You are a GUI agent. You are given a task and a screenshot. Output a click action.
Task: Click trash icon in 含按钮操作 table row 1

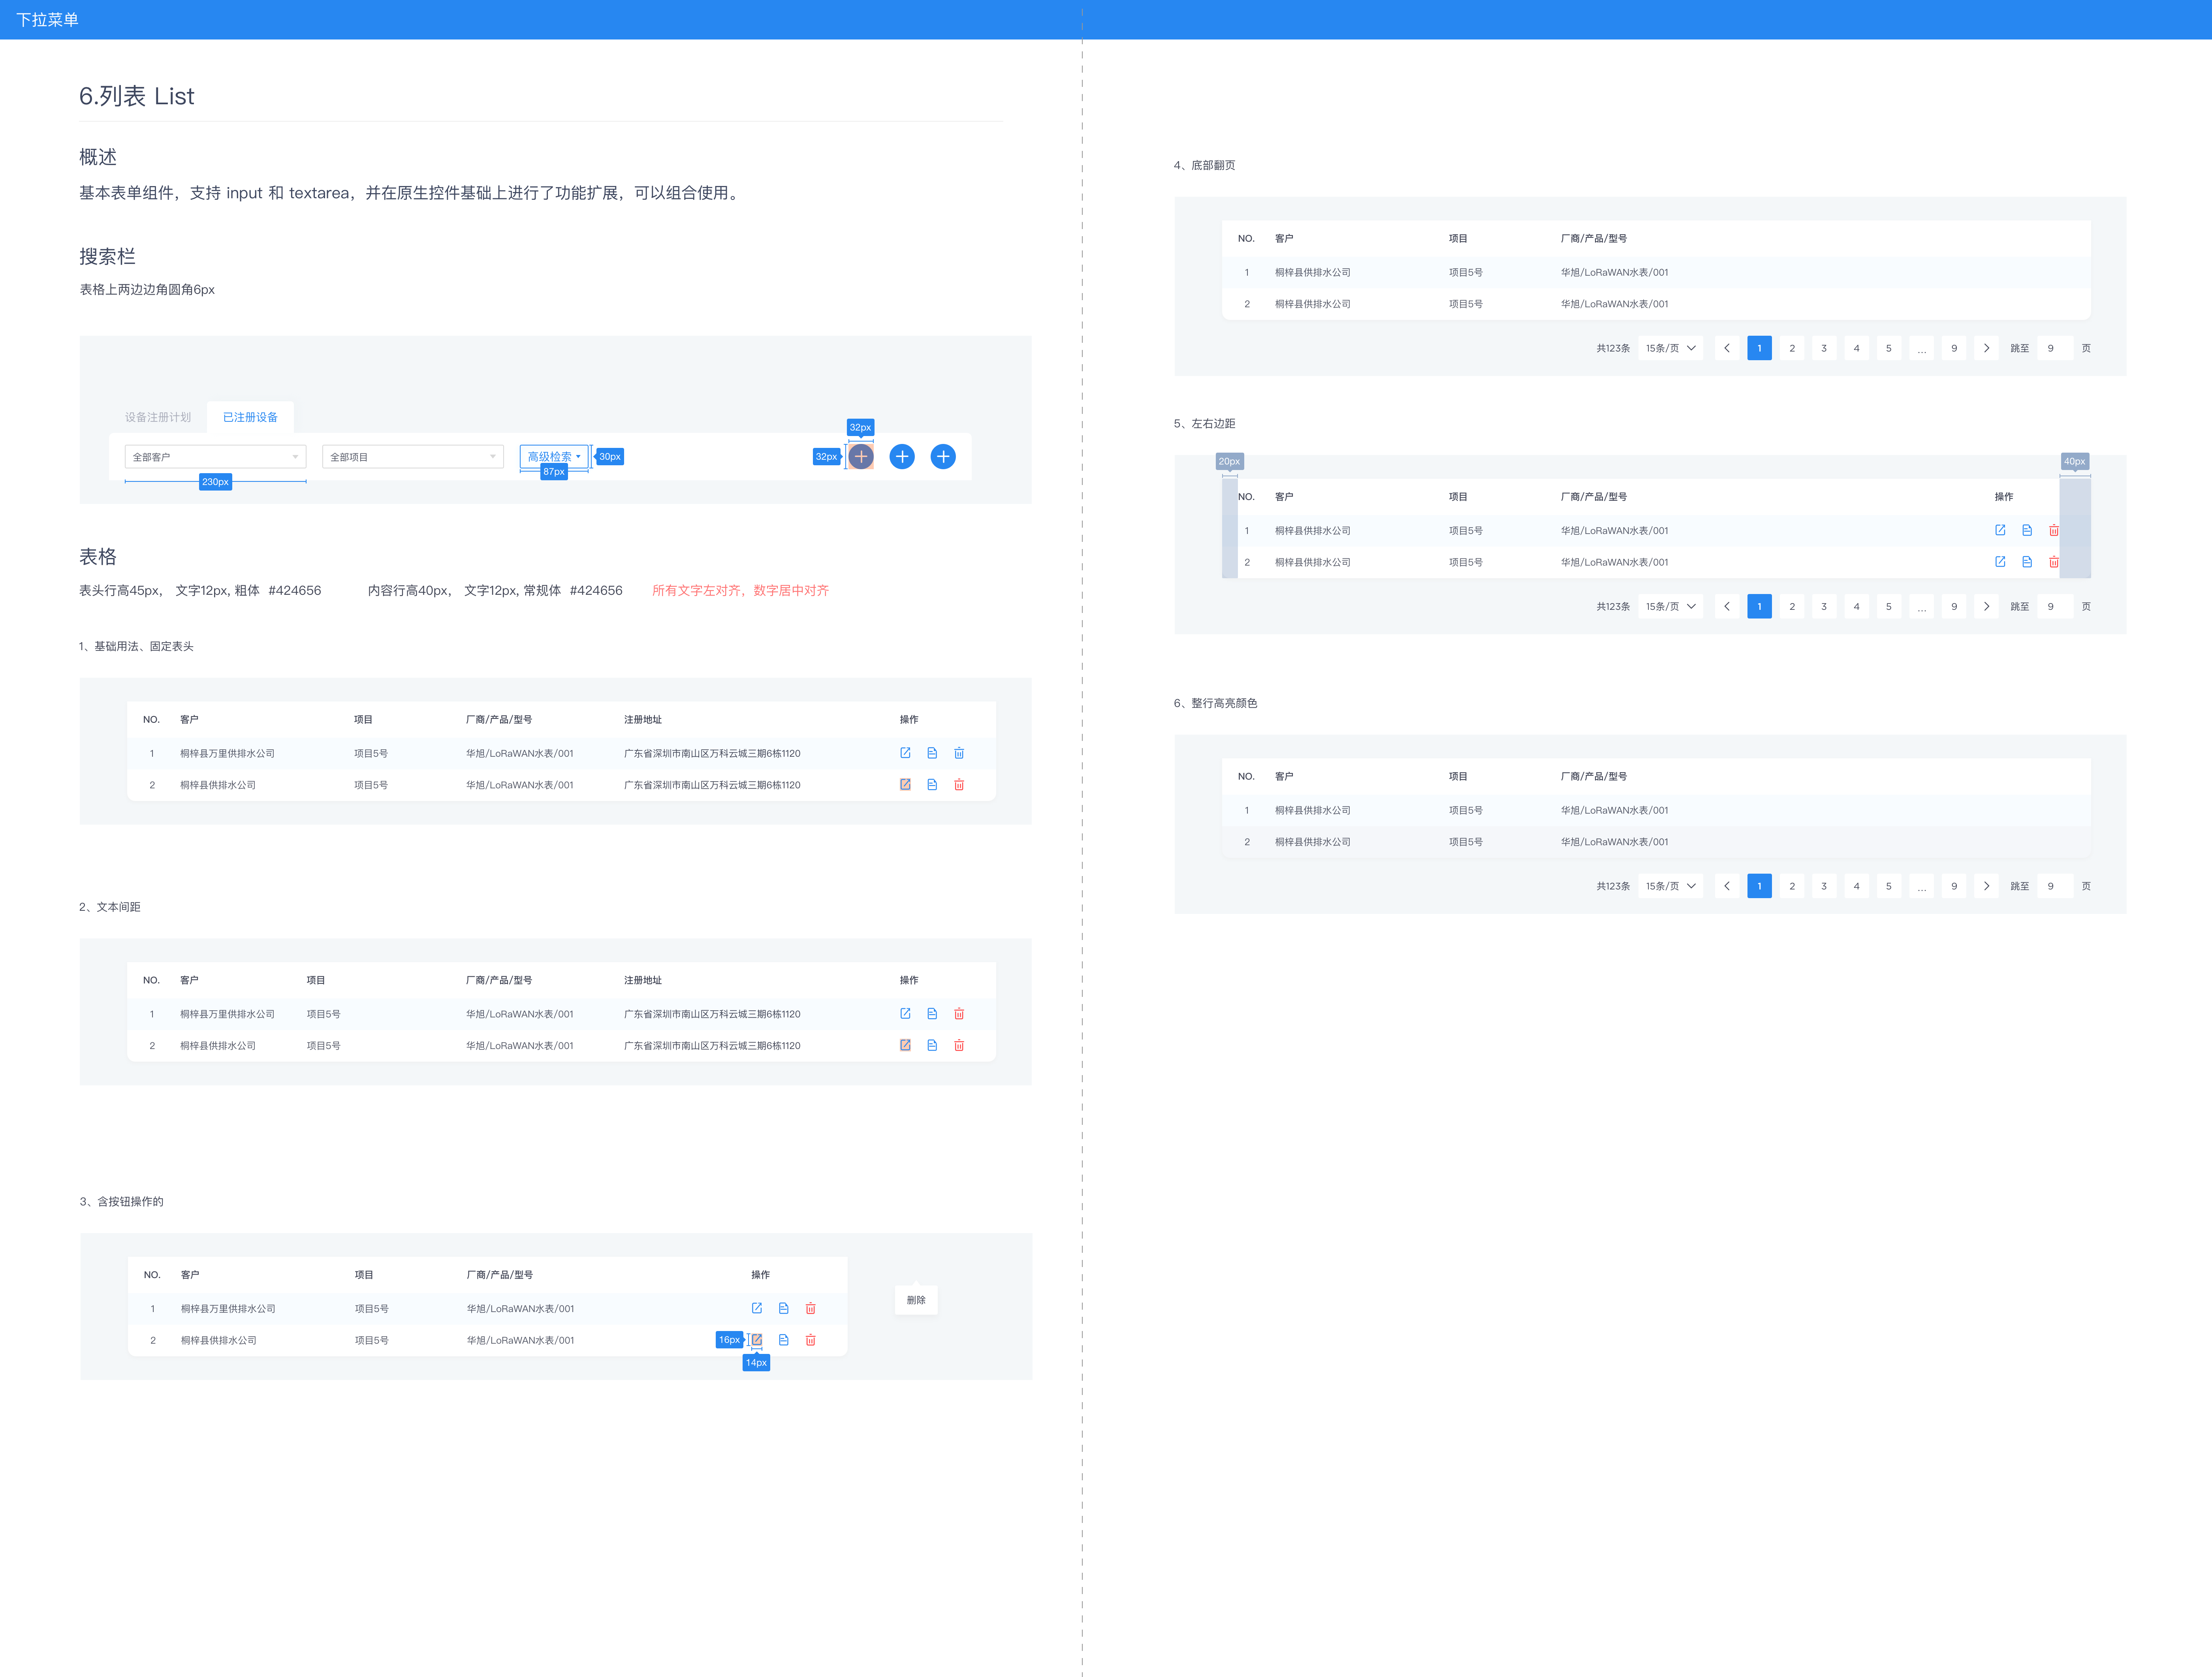(811, 1308)
